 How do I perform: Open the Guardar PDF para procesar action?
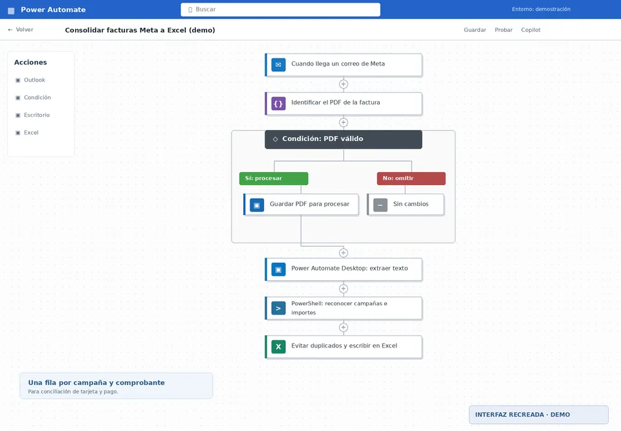tap(301, 204)
